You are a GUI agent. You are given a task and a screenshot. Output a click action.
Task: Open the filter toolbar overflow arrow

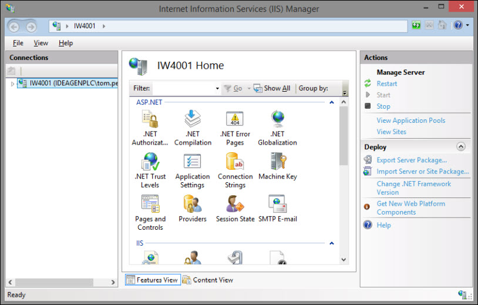345,93
